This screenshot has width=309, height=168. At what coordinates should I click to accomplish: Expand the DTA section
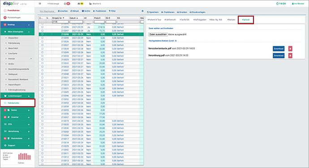coord(29,125)
